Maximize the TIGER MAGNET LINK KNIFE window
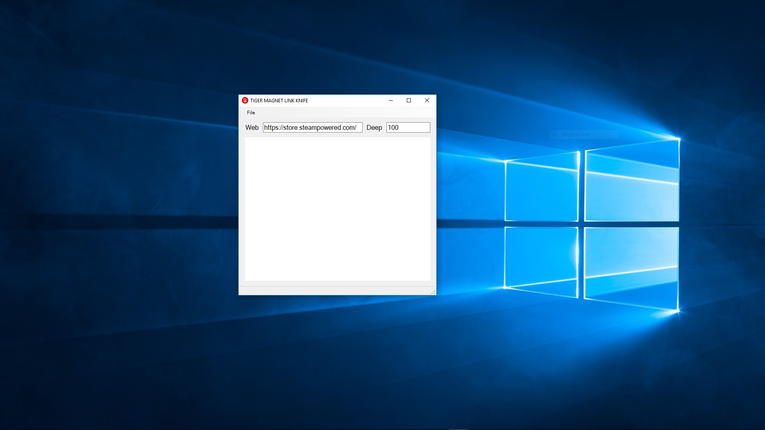 point(409,100)
